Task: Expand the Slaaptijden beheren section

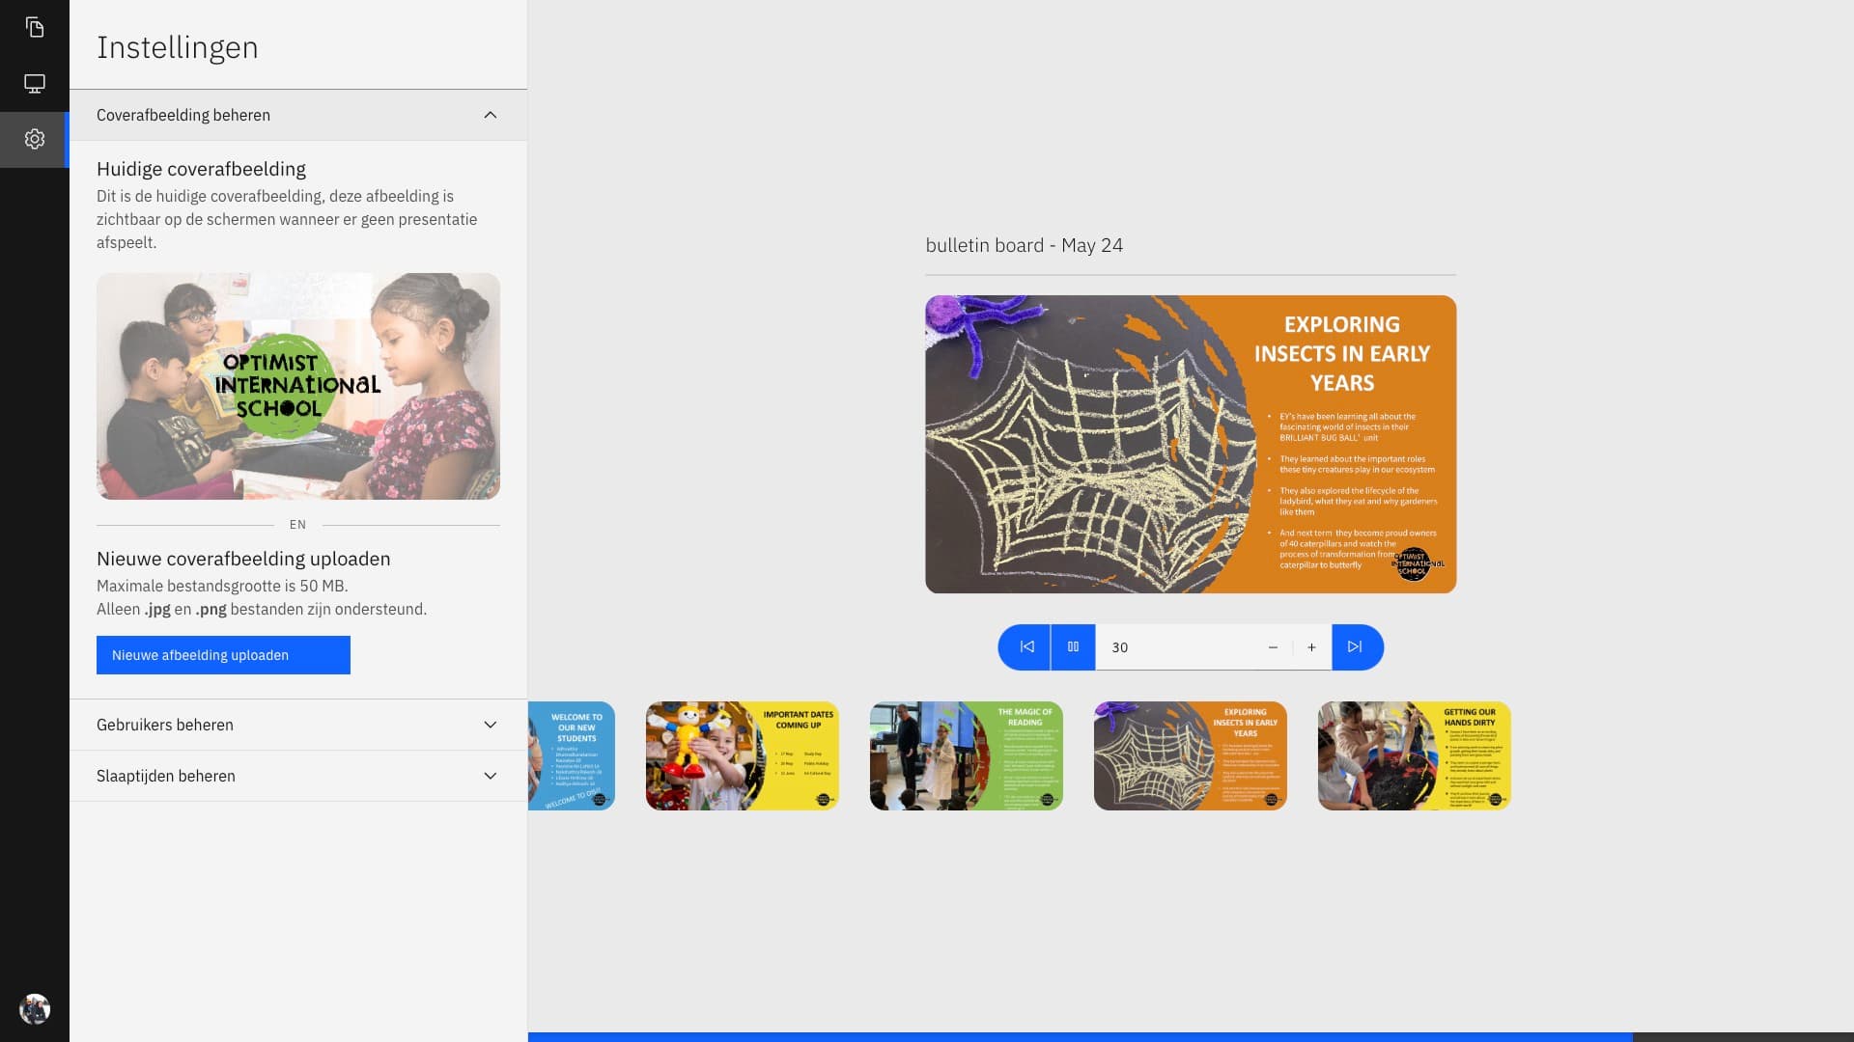Action: click(298, 776)
